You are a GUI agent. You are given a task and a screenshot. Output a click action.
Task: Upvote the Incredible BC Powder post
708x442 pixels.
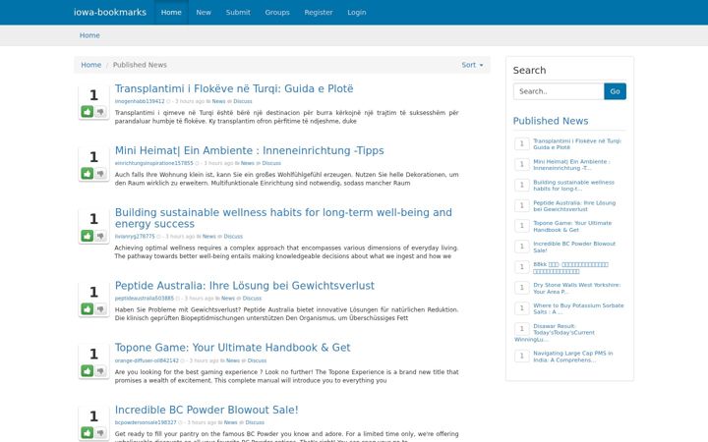(88, 432)
